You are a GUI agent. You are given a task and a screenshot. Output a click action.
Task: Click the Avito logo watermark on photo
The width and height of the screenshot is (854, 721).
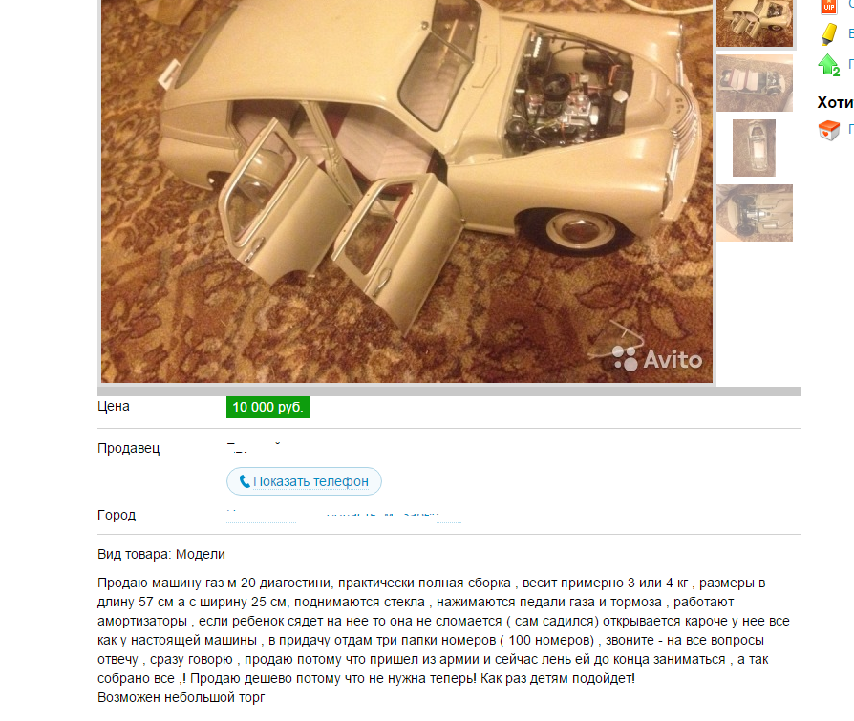click(657, 359)
